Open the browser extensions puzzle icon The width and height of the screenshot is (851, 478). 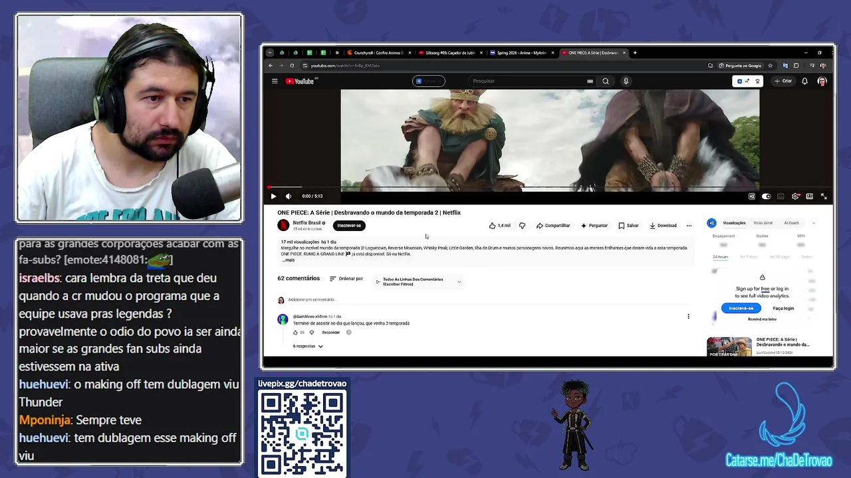pos(796,66)
